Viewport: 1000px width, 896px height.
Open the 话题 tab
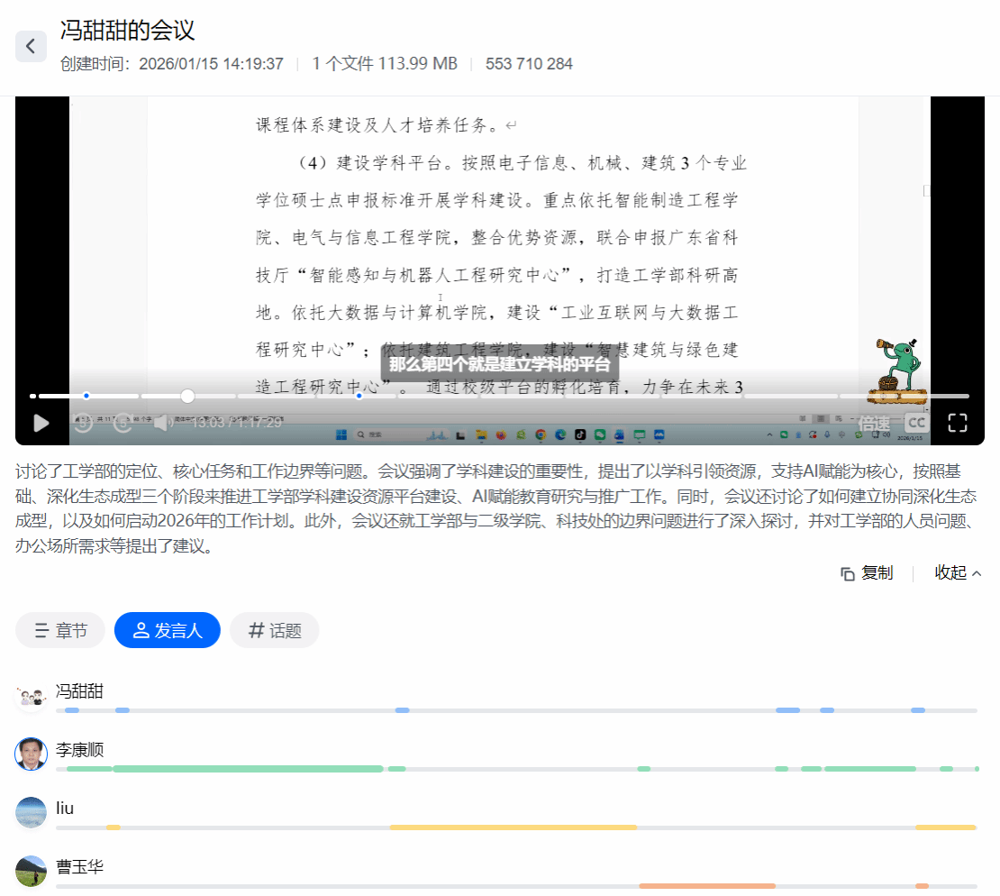click(275, 631)
